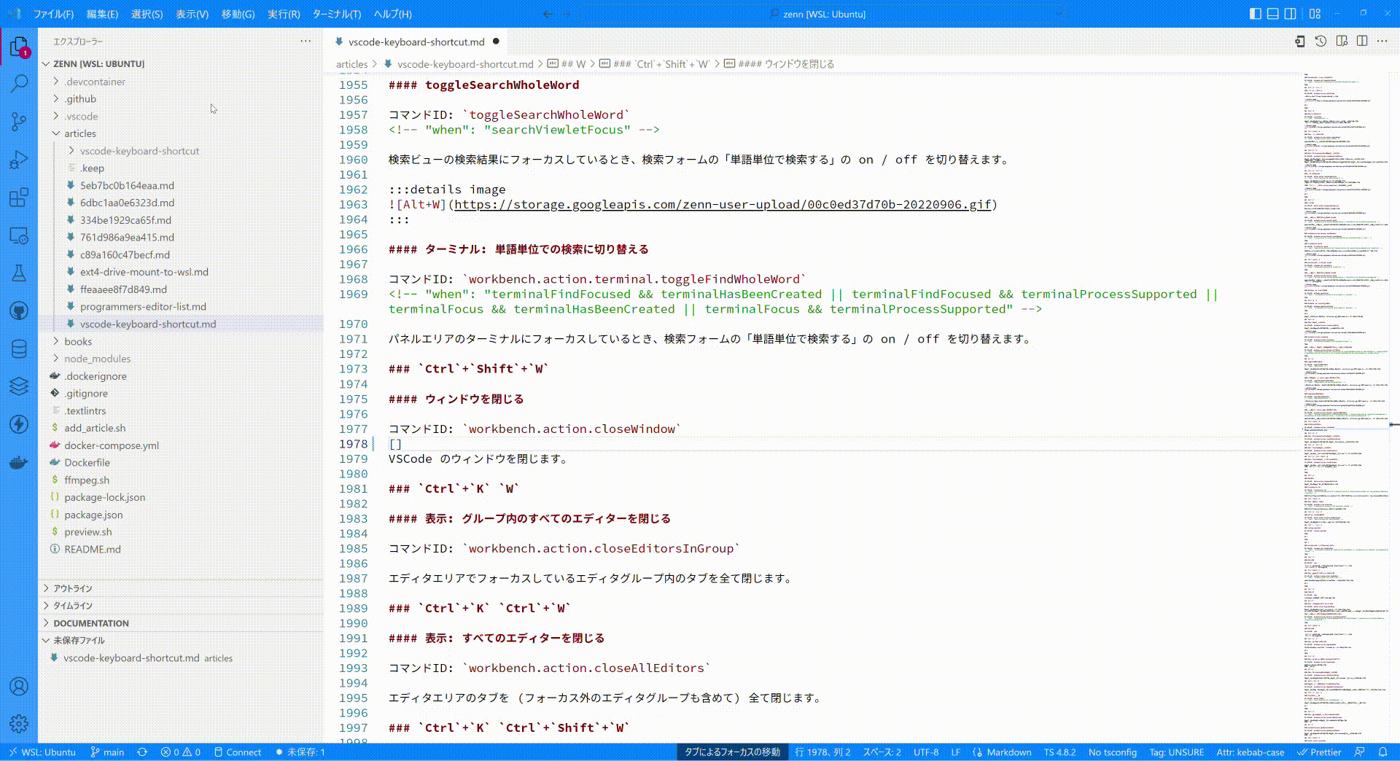The width and height of the screenshot is (1400, 761).
Task: Open the database cylinder view in activity bar
Action: click(x=19, y=349)
